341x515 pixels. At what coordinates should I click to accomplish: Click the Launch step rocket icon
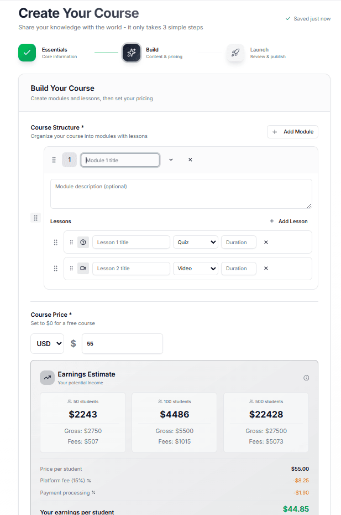pos(235,53)
